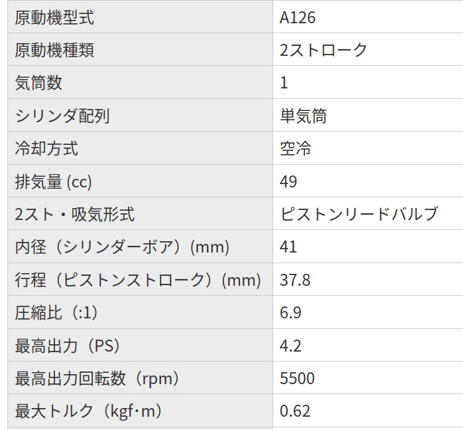Image resolution: width=463 pixels, height=430 pixels.
Task: Select the A126 engine model value
Action: tap(298, 18)
